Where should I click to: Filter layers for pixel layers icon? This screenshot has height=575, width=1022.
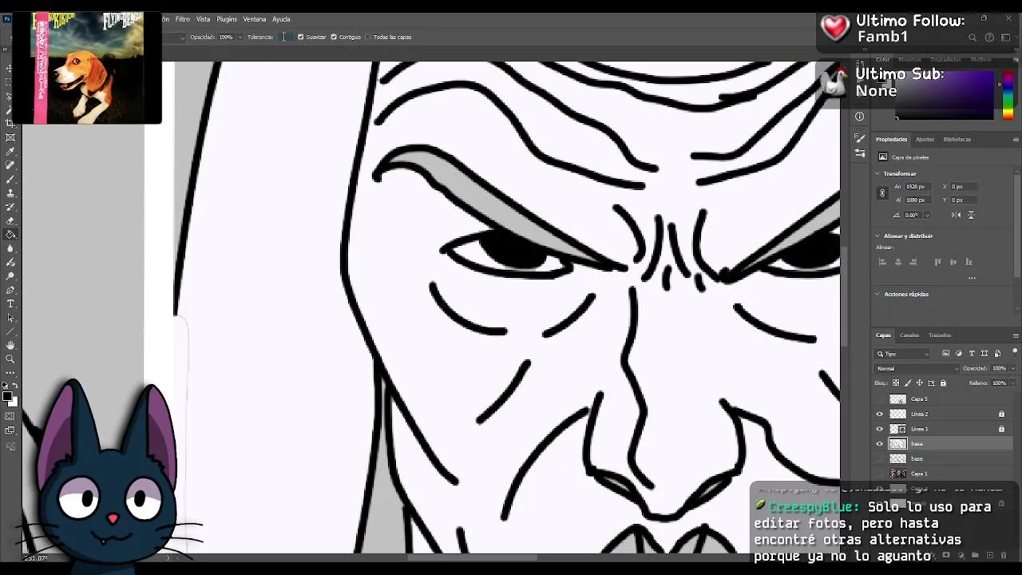[945, 353]
